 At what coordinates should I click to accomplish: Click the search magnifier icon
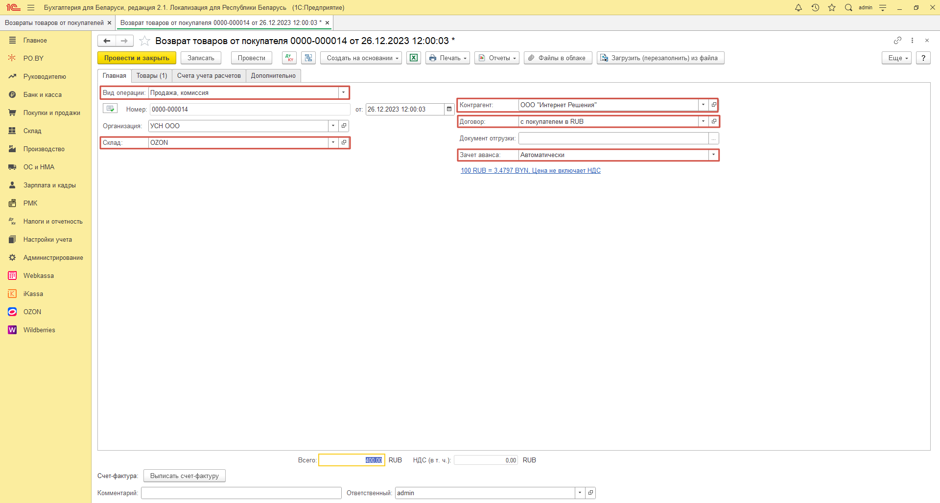(x=848, y=7)
